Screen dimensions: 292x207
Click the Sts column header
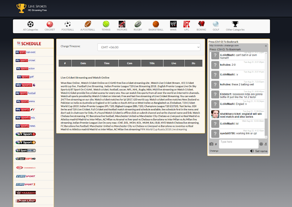(193, 63)
